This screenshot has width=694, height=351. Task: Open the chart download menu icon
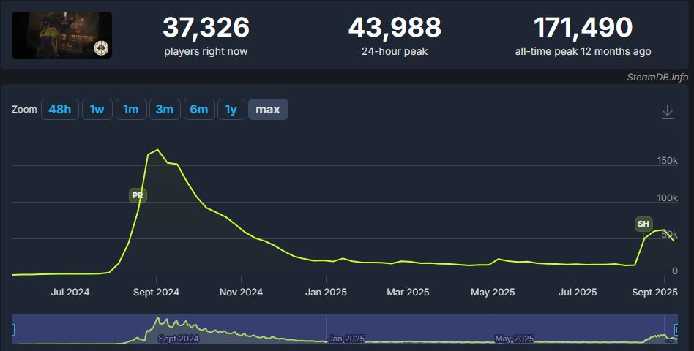pos(668,112)
